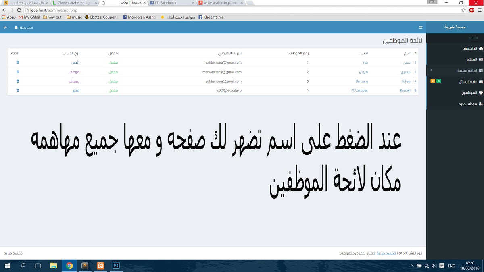484x272 pixels.
Task: Click the رئيس account type cell
Action: tap(75, 62)
